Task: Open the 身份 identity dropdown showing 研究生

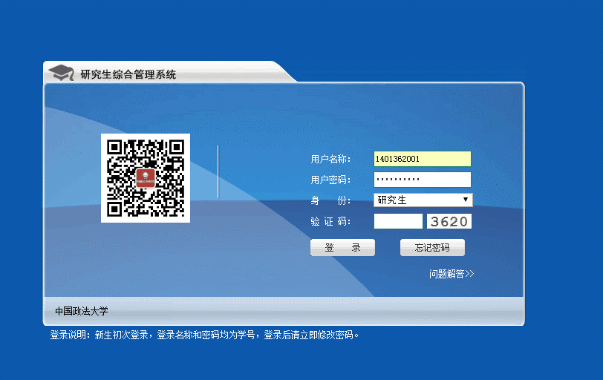Action: coord(423,200)
